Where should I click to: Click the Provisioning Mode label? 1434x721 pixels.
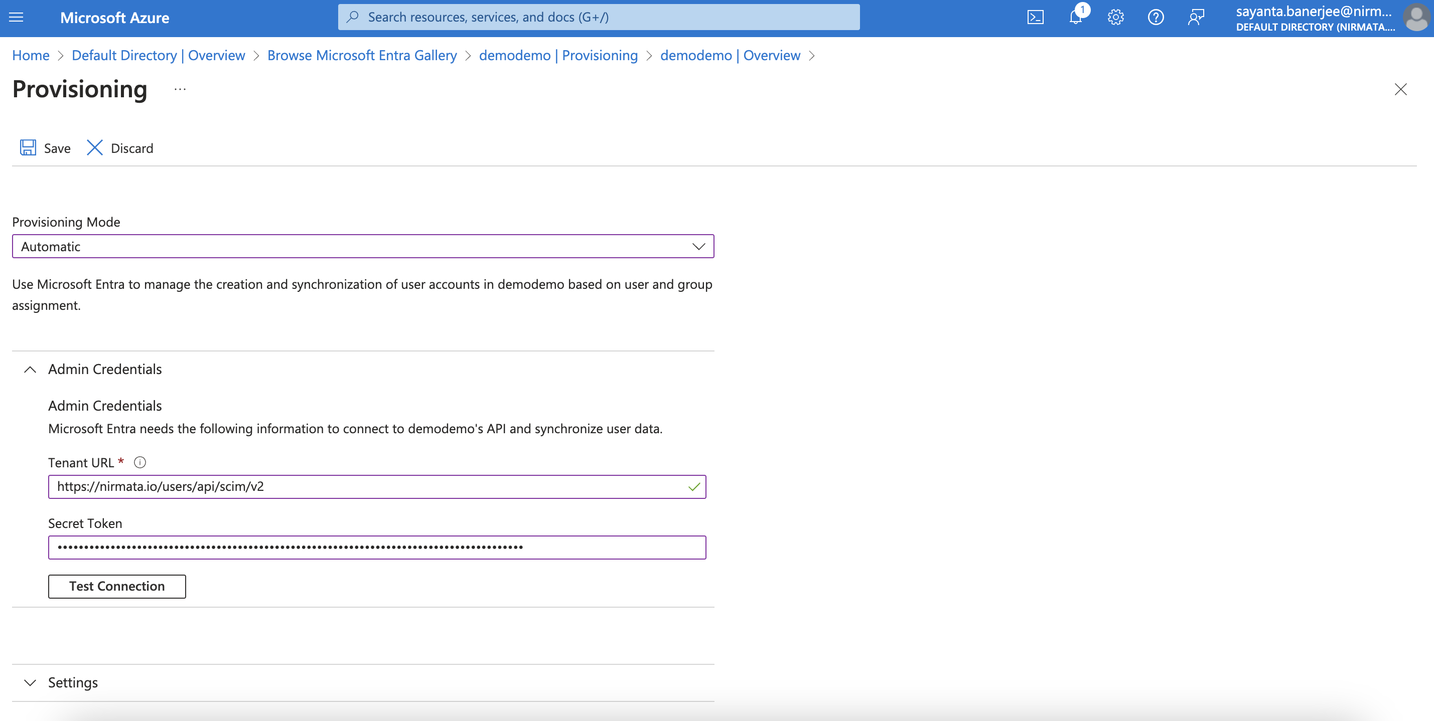66,222
